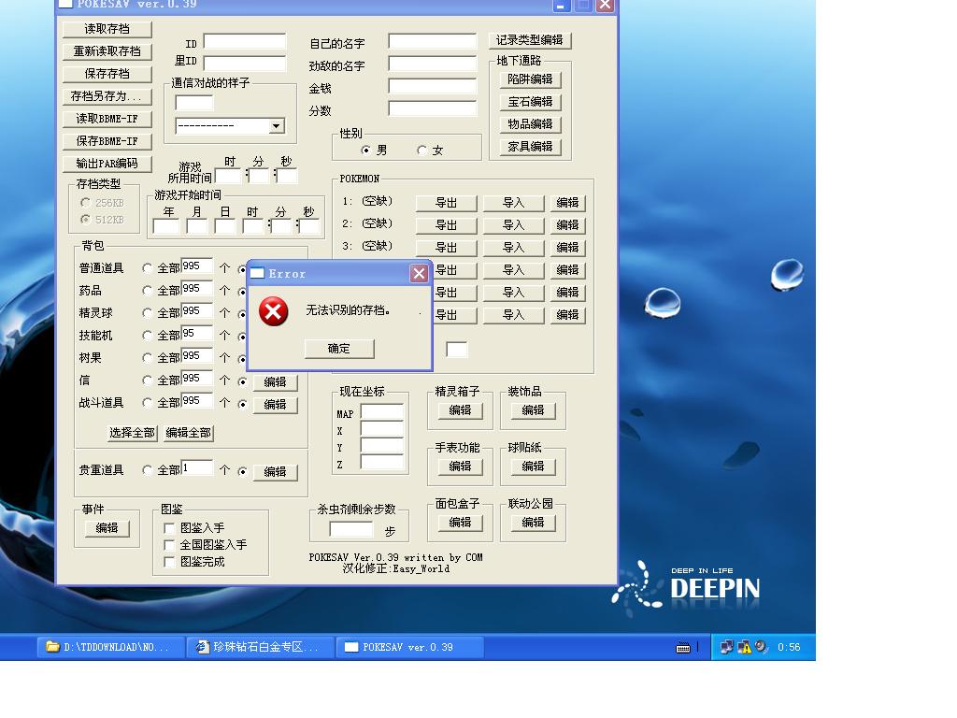This screenshot has height=718, width=957.
Task: Export Pokemon slot 1 with 导出
Action: (x=446, y=203)
